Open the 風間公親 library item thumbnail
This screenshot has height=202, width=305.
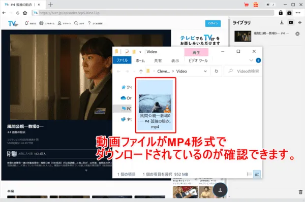243,36
